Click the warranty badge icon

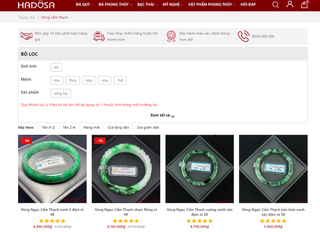171,36
